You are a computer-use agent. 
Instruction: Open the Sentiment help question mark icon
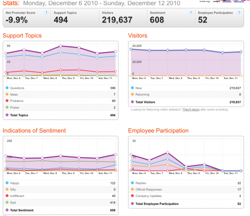point(191,12)
